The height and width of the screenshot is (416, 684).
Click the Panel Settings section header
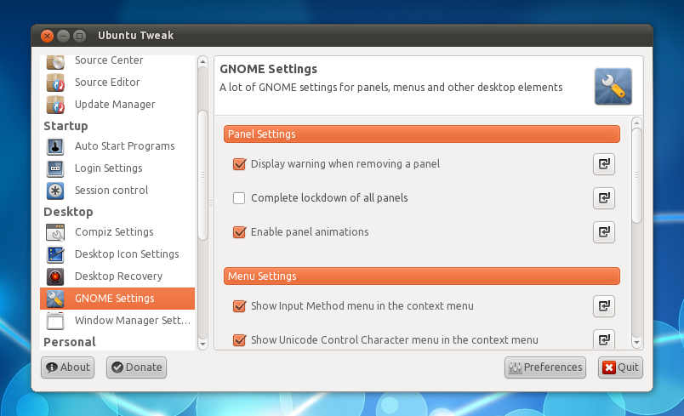422,134
